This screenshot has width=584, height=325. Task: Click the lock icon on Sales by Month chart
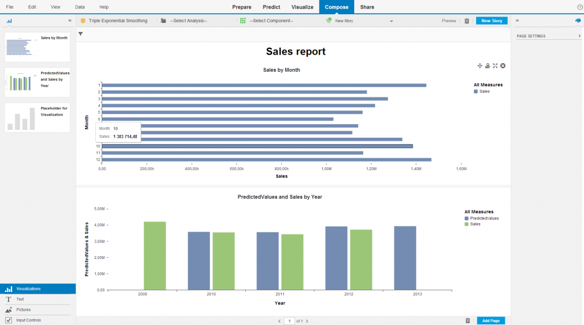488,65
